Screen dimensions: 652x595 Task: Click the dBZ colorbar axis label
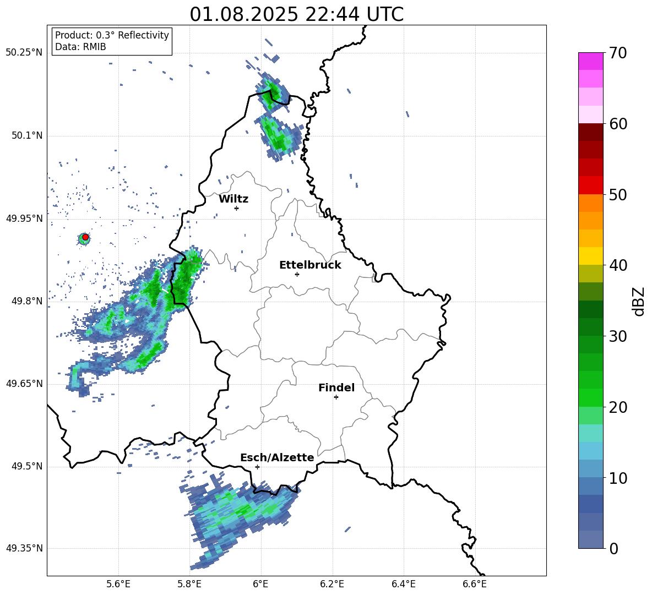point(638,301)
